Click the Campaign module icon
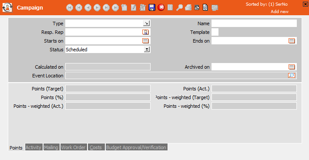 click(7, 8)
